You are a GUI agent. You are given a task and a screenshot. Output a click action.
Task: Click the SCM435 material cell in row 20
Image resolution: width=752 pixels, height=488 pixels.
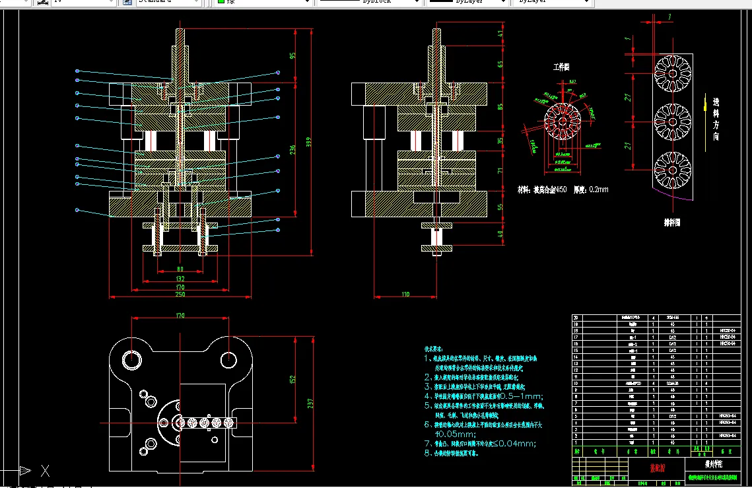[x=672, y=318]
